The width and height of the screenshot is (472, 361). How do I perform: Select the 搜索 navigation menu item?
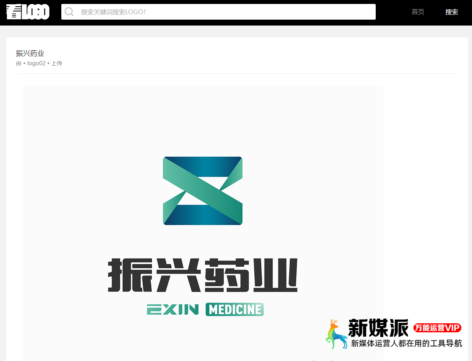click(x=452, y=12)
